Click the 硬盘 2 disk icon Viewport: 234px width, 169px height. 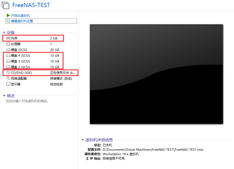8,67
